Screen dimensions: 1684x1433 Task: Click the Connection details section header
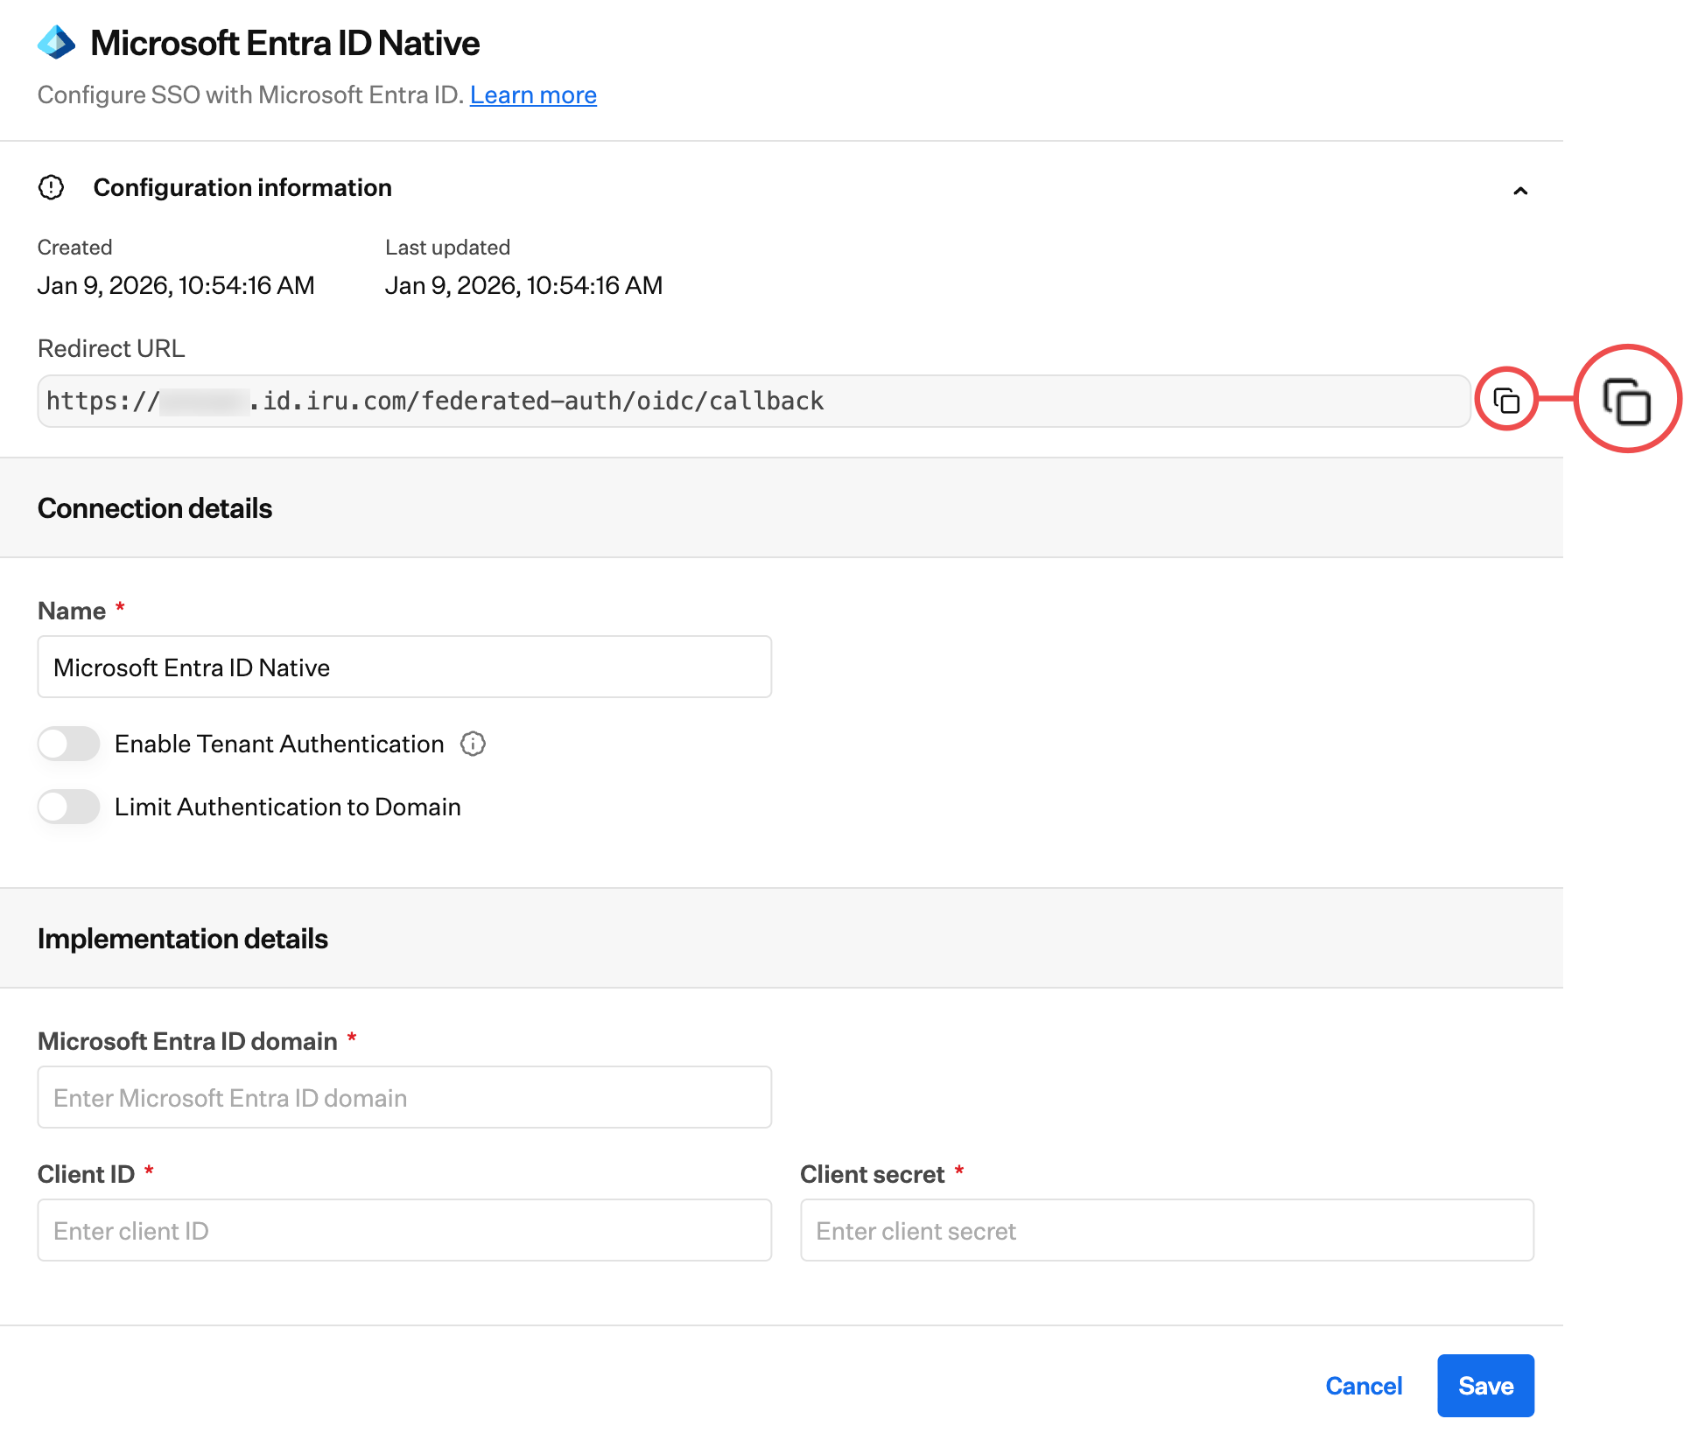(x=155, y=508)
